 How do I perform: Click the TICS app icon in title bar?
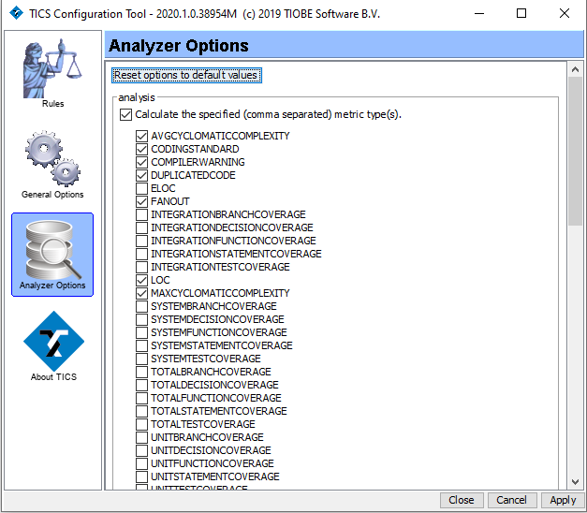[x=14, y=14]
